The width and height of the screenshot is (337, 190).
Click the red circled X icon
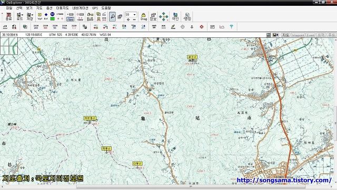tap(202, 27)
